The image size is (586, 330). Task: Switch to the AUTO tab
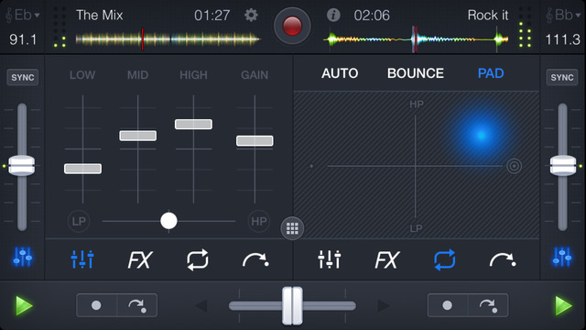pos(340,73)
